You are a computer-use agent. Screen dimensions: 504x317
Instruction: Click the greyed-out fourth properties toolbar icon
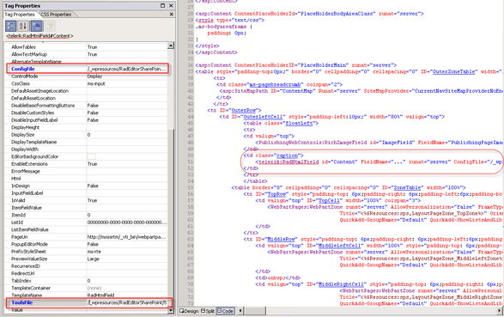click(x=50, y=26)
